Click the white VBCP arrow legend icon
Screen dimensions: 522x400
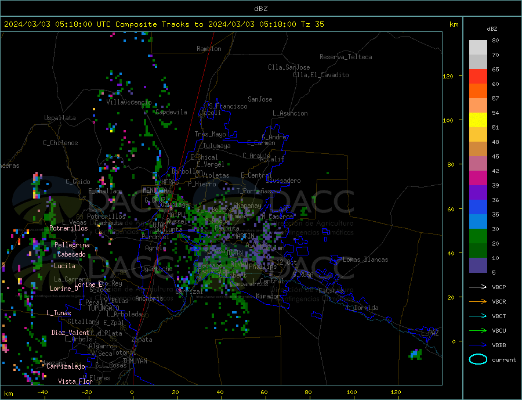click(478, 287)
